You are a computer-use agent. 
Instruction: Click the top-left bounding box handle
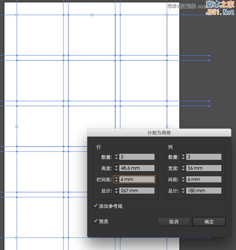(x=17, y=15)
